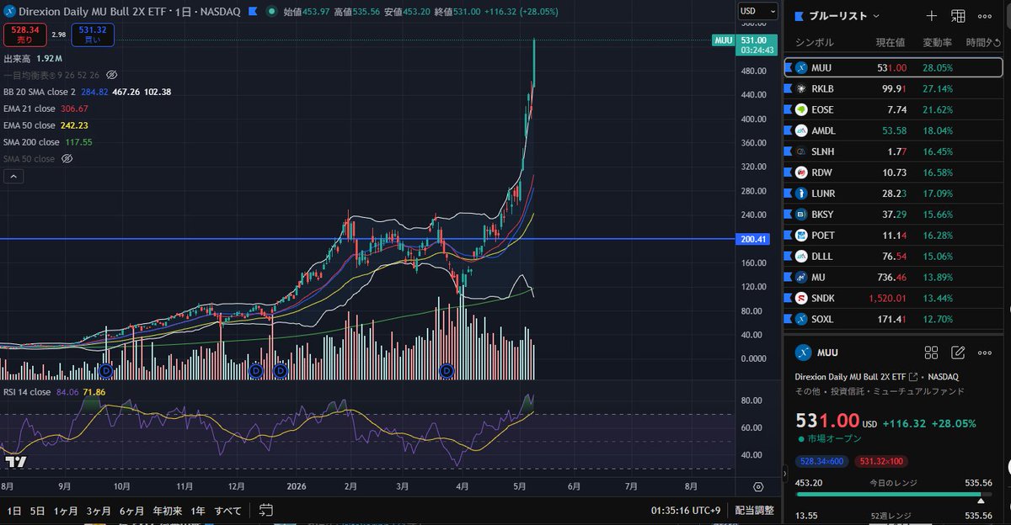Click the red 531.32×100 ask pill

point(881,461)
